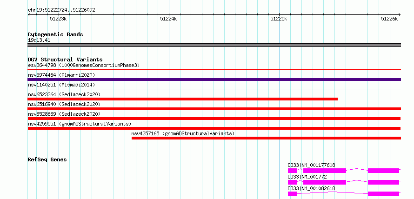Click the RefSeq Genes track title
414x199 pixels.
47,159
